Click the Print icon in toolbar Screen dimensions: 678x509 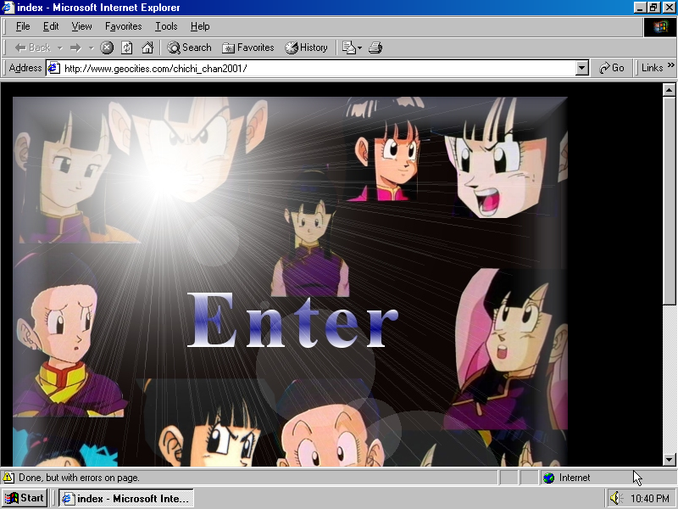point(375,48)
